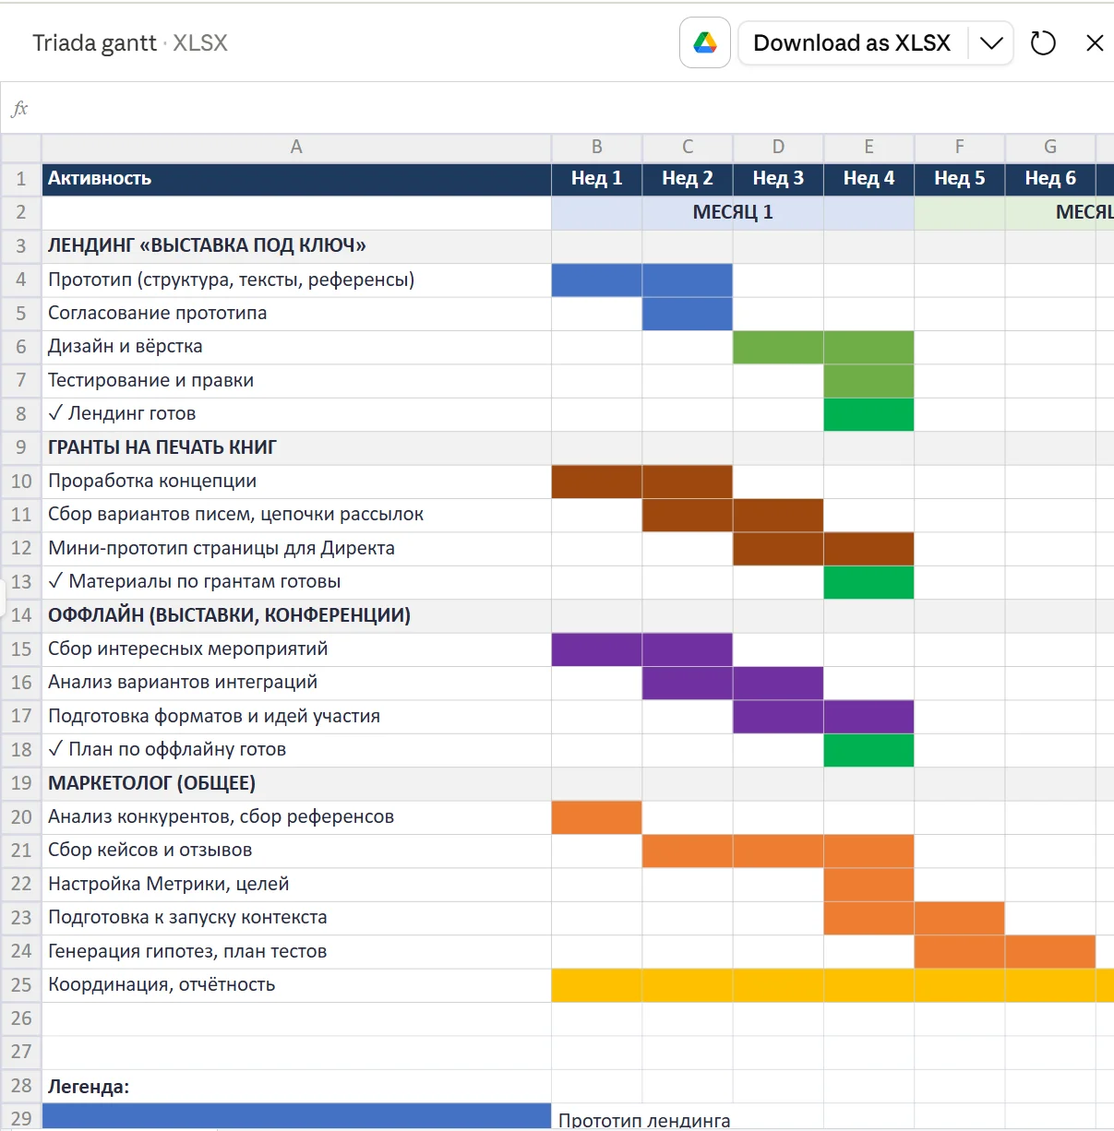Click the 'Нед 2' header cell
The image size is (1114, 1131).
coord(688,179)
